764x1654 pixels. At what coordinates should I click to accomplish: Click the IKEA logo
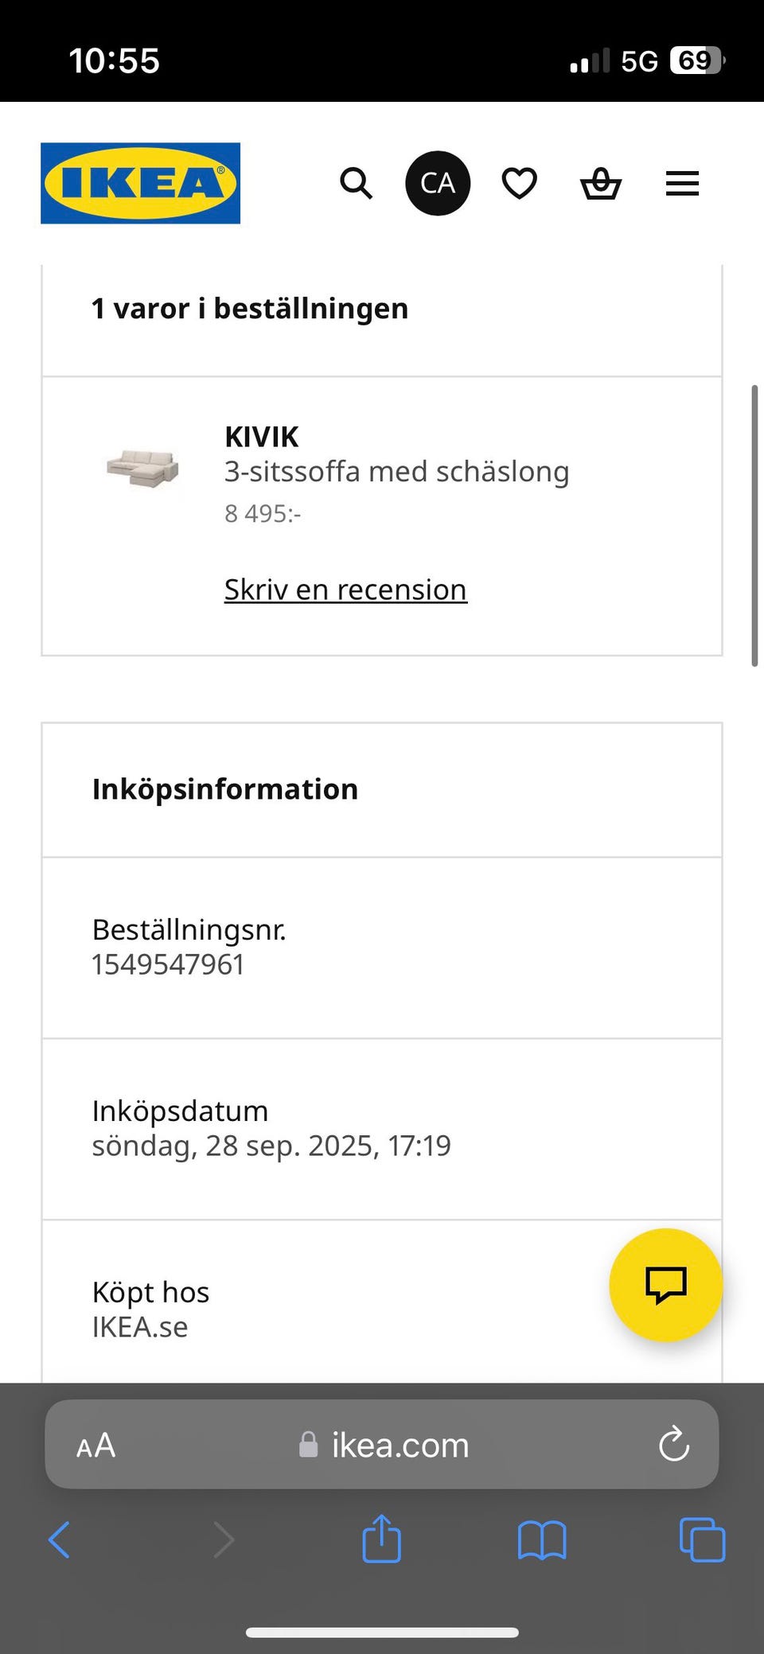[140, 183]
